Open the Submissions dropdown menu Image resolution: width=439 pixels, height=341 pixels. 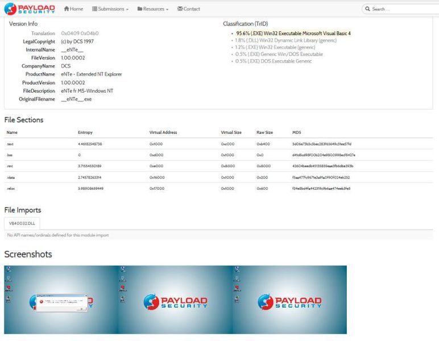110,9
